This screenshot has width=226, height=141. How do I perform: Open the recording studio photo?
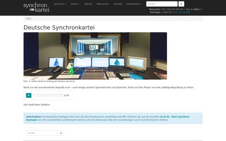(x=95, y=56)
